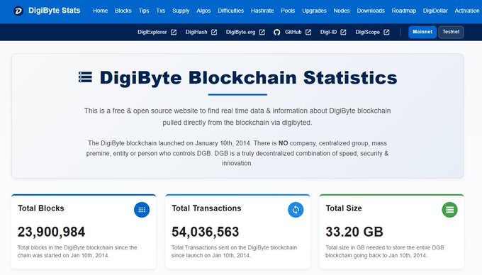Click the GitHub octocat icon
This screenshot has width=482, height=275.
[x=276, y=32]
